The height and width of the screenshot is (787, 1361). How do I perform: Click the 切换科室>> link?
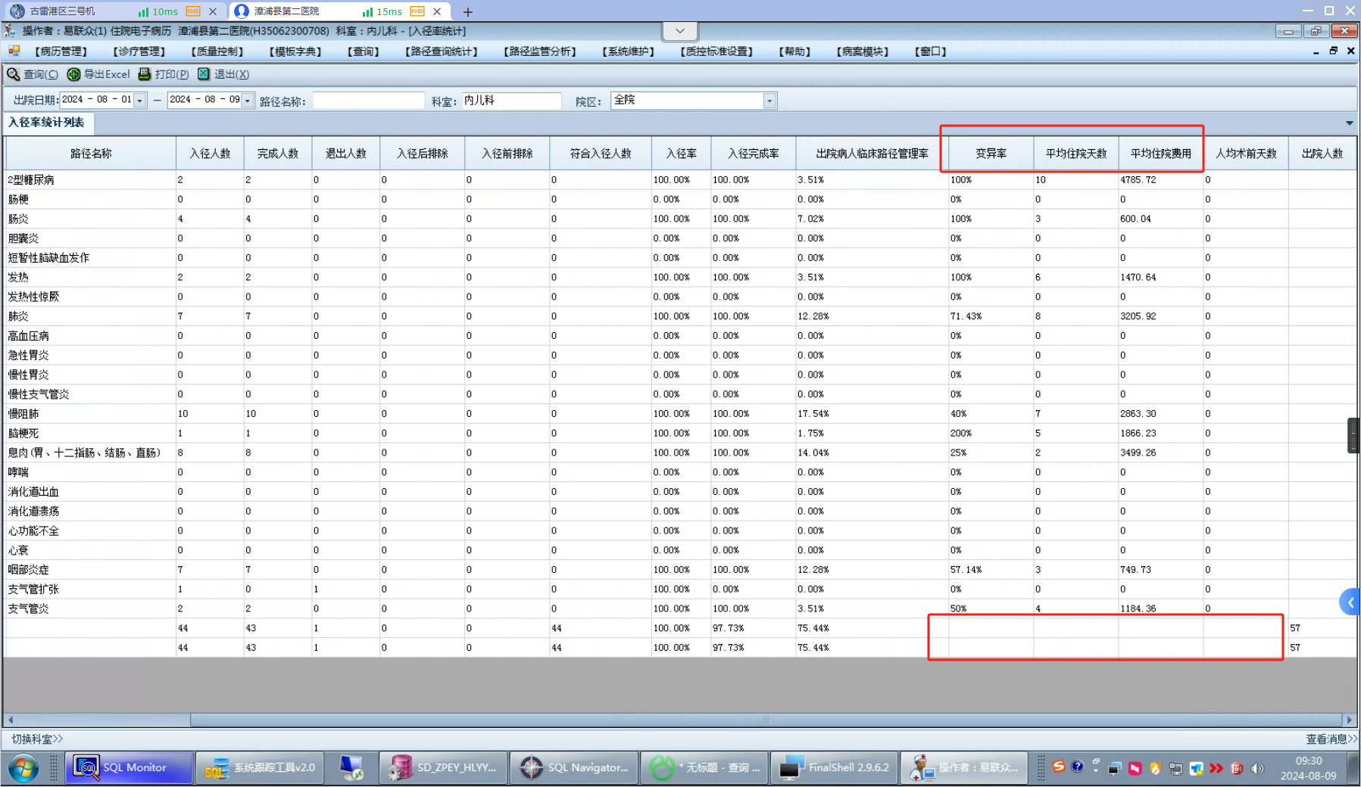(x=37, y=739)
